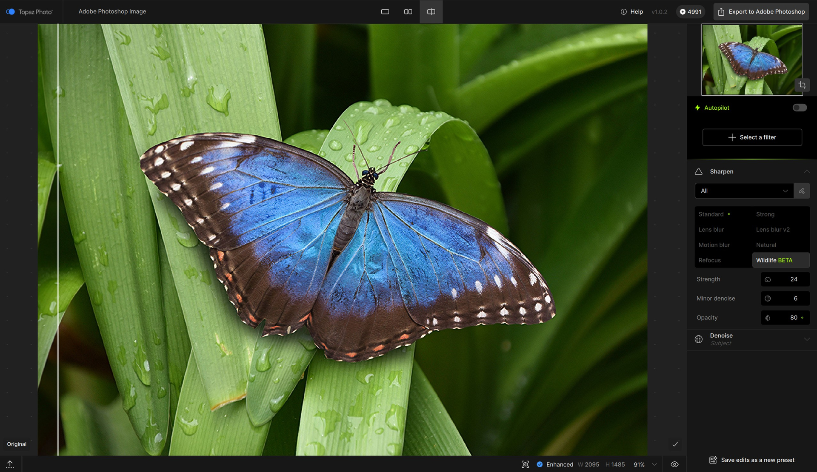Click the credits counter 4991
817x472 pixels.
[690, 11]
